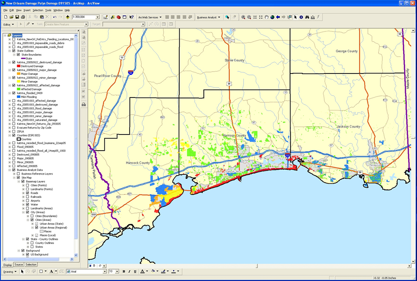Toggle katrina_flooded_0409 layer checkbox
This screenshot has width=417, height=281.
pos(14,93)
